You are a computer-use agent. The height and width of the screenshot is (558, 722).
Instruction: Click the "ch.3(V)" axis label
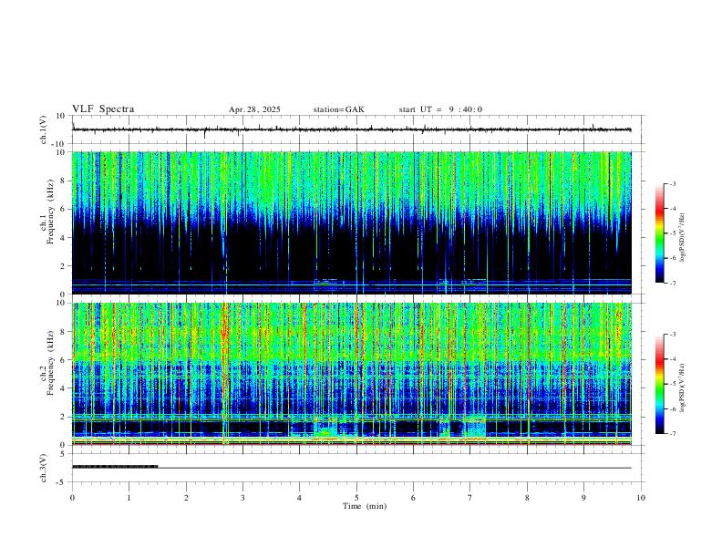pyautogui.click(x=44, y=469)
